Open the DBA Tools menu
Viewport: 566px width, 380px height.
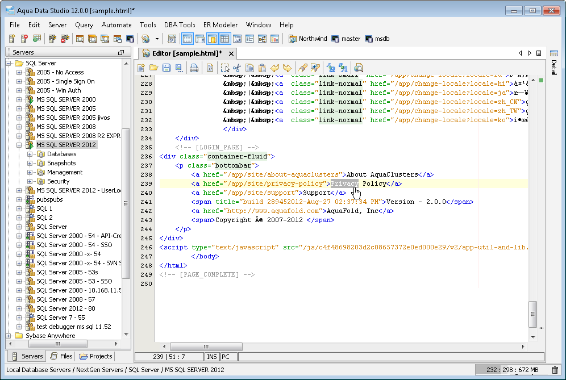180,25
